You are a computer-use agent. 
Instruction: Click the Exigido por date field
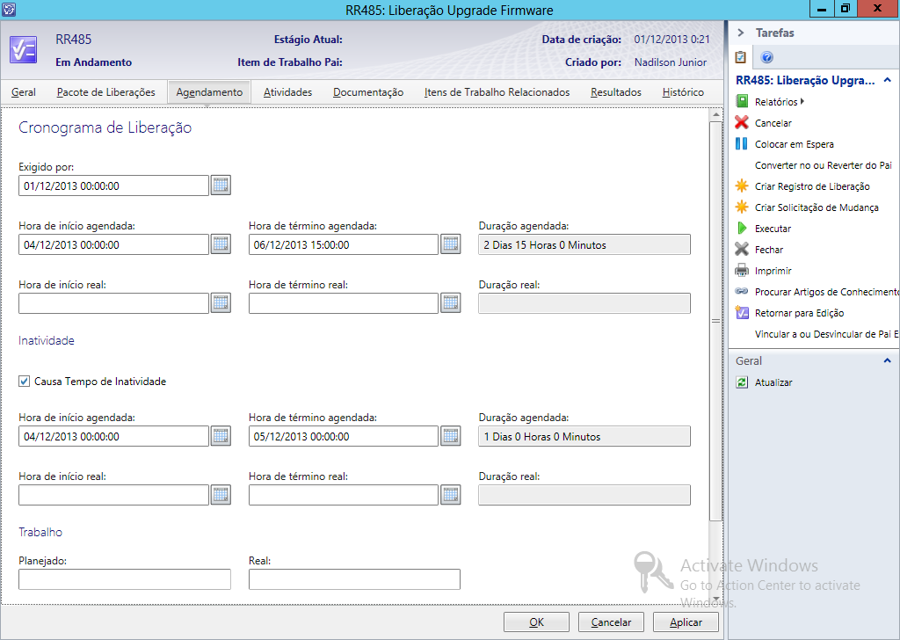click(x=113, y=185)
